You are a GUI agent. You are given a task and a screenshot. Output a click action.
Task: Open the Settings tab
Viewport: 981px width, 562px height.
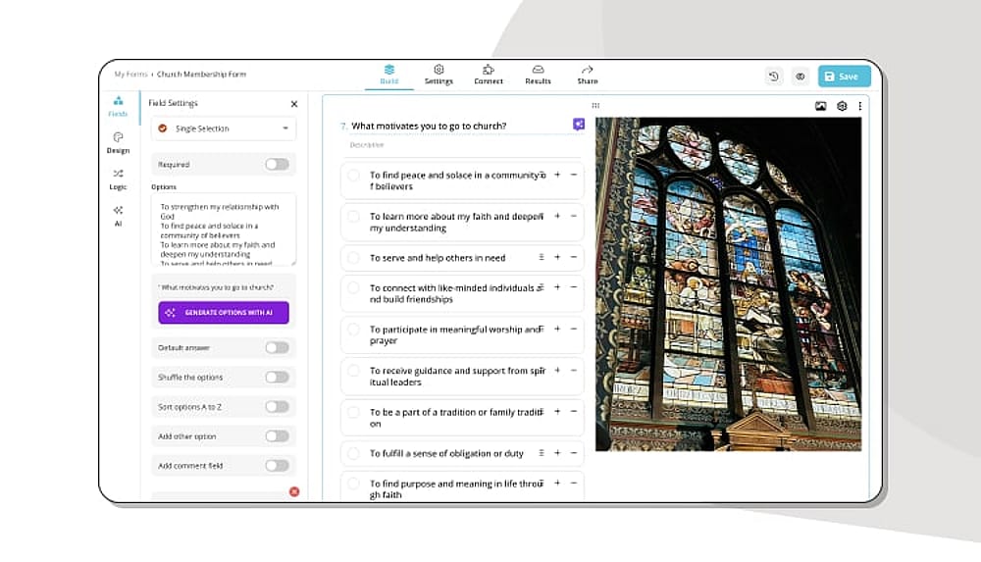tap(439, 75)
